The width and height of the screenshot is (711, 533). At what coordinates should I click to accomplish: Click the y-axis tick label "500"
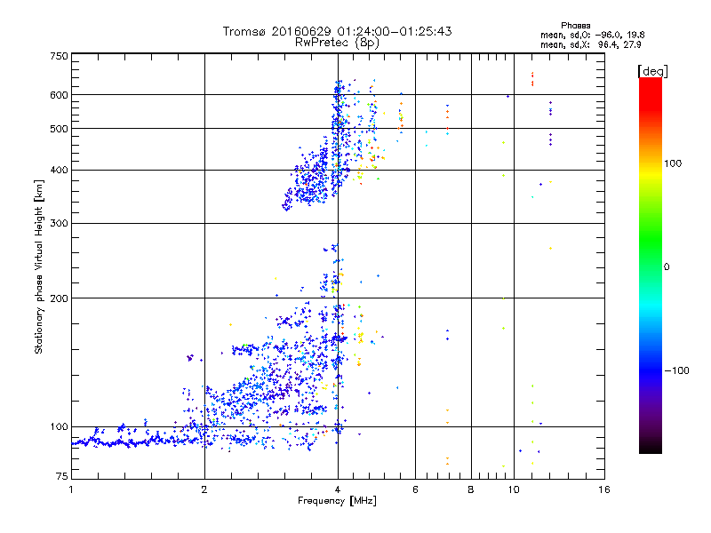point(60,129)
